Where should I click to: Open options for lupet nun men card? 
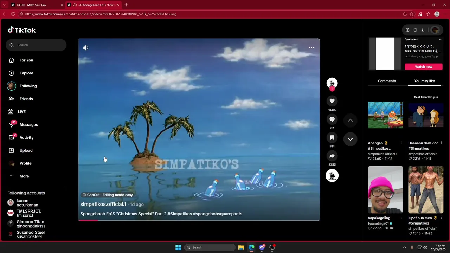[x=442, y=218]
